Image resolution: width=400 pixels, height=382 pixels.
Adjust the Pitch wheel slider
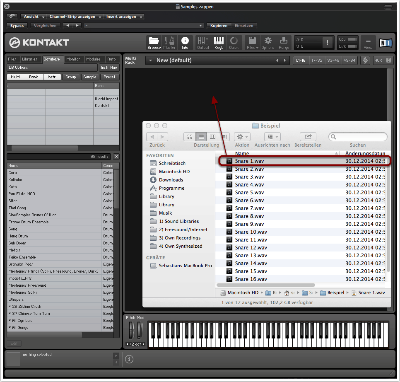click(x=132, y=330)
